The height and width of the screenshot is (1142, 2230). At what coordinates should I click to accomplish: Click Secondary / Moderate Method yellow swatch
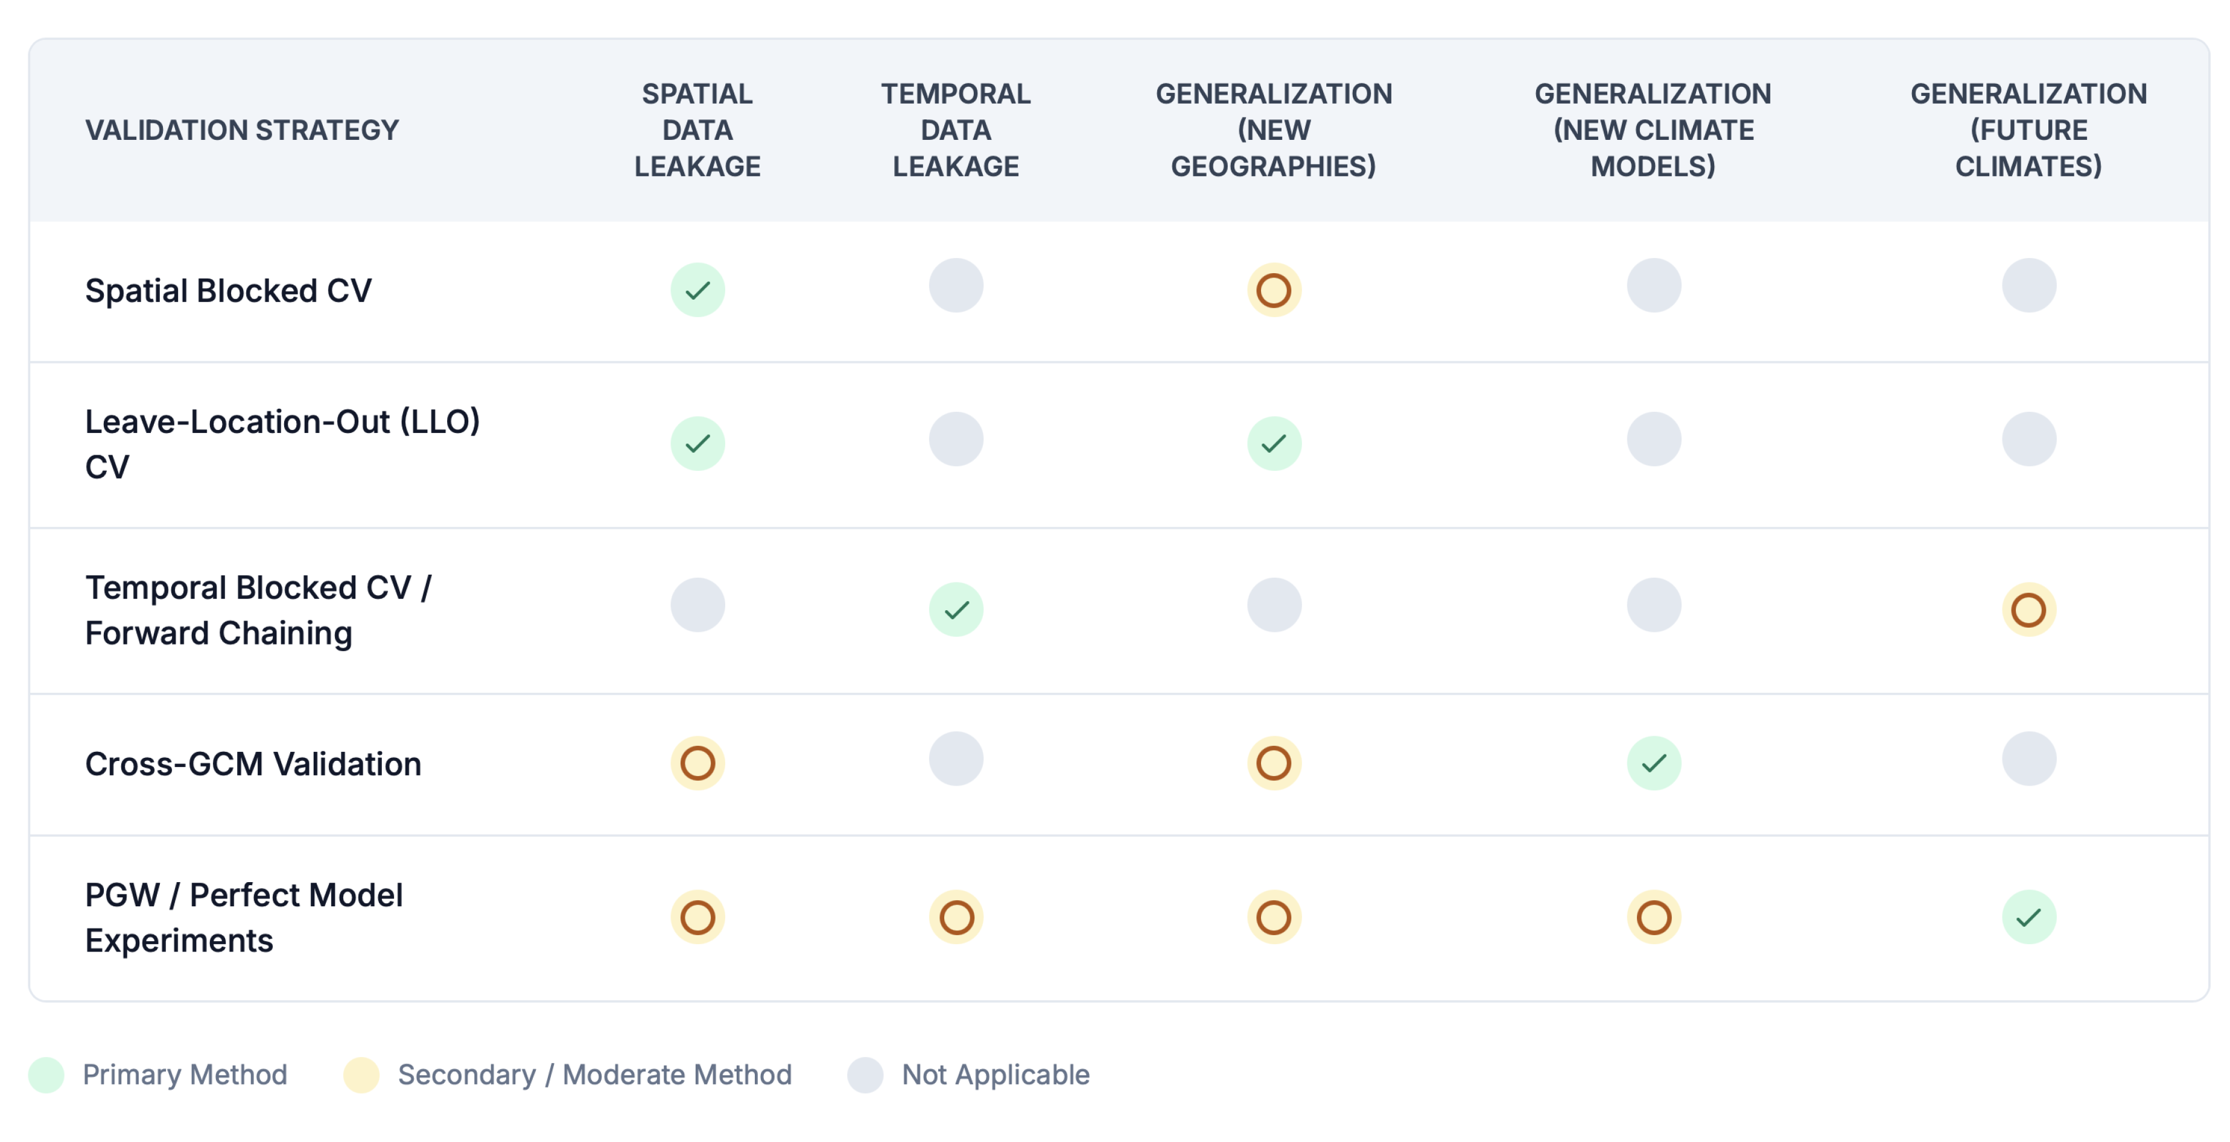click(361, 1074)
